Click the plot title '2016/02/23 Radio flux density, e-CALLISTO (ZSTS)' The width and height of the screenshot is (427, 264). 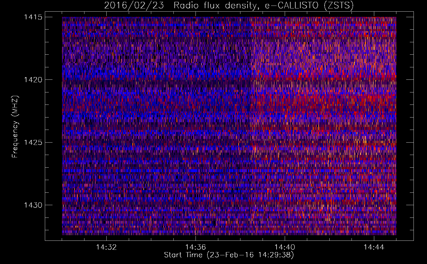tap(229, 5)
